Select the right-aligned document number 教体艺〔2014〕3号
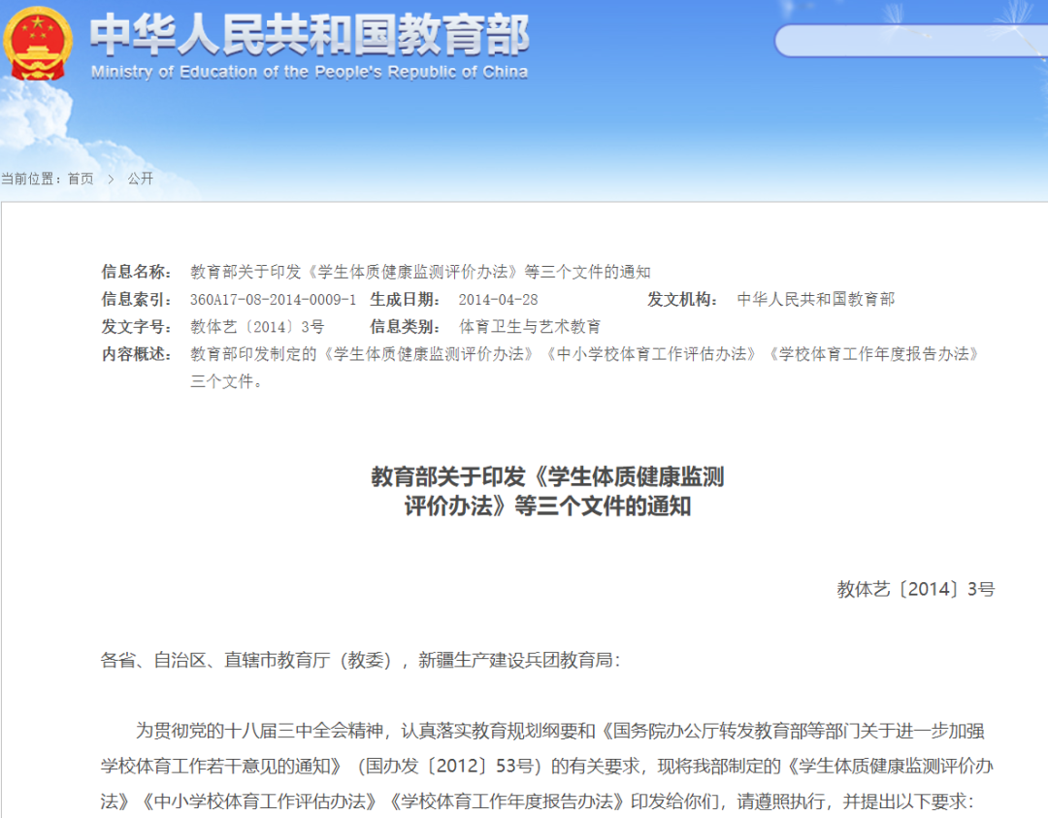Viewport: 1048px width, 818px height. 916,589
